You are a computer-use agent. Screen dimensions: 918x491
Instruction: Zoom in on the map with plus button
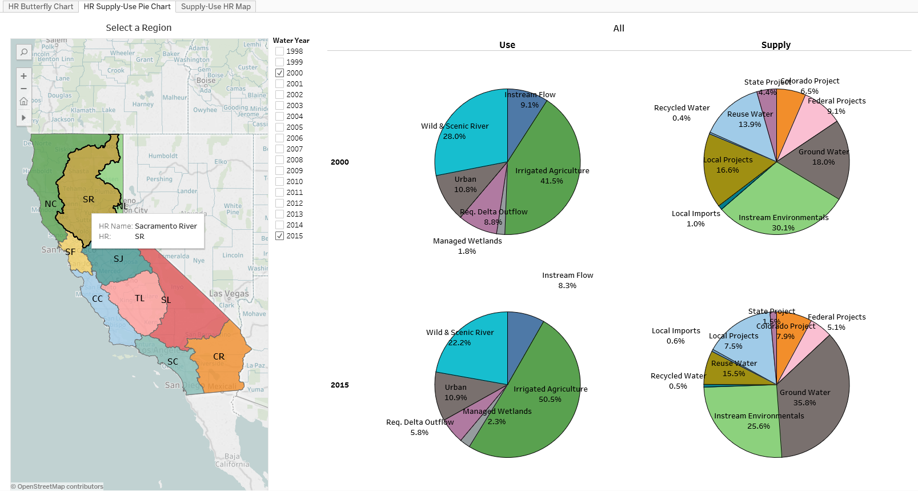click(x=24, y=76)
